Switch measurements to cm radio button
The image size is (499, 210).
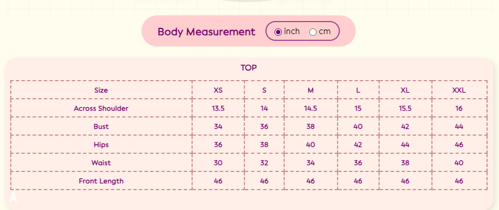tap(313, 32)
